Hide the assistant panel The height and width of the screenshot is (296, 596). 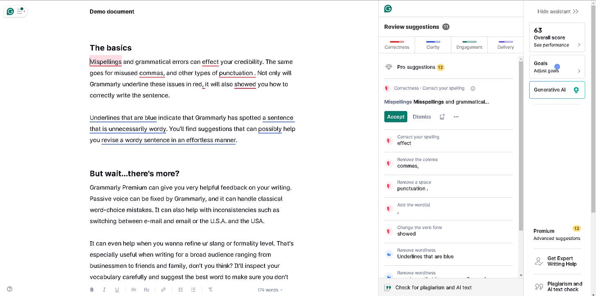[x=558, y=11]
